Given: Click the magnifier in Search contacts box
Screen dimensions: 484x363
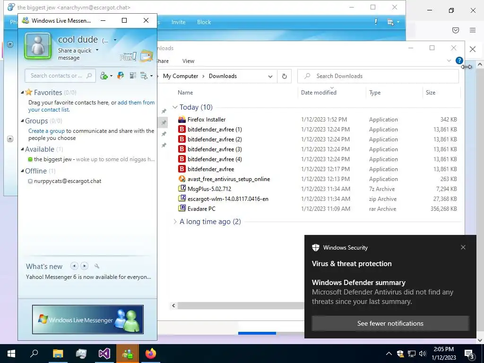Looking at the screenshot, I should point(89,76).
